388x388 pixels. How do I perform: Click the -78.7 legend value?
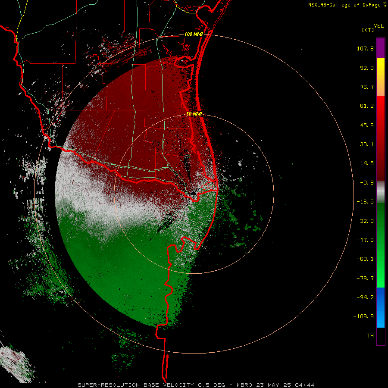365,278
